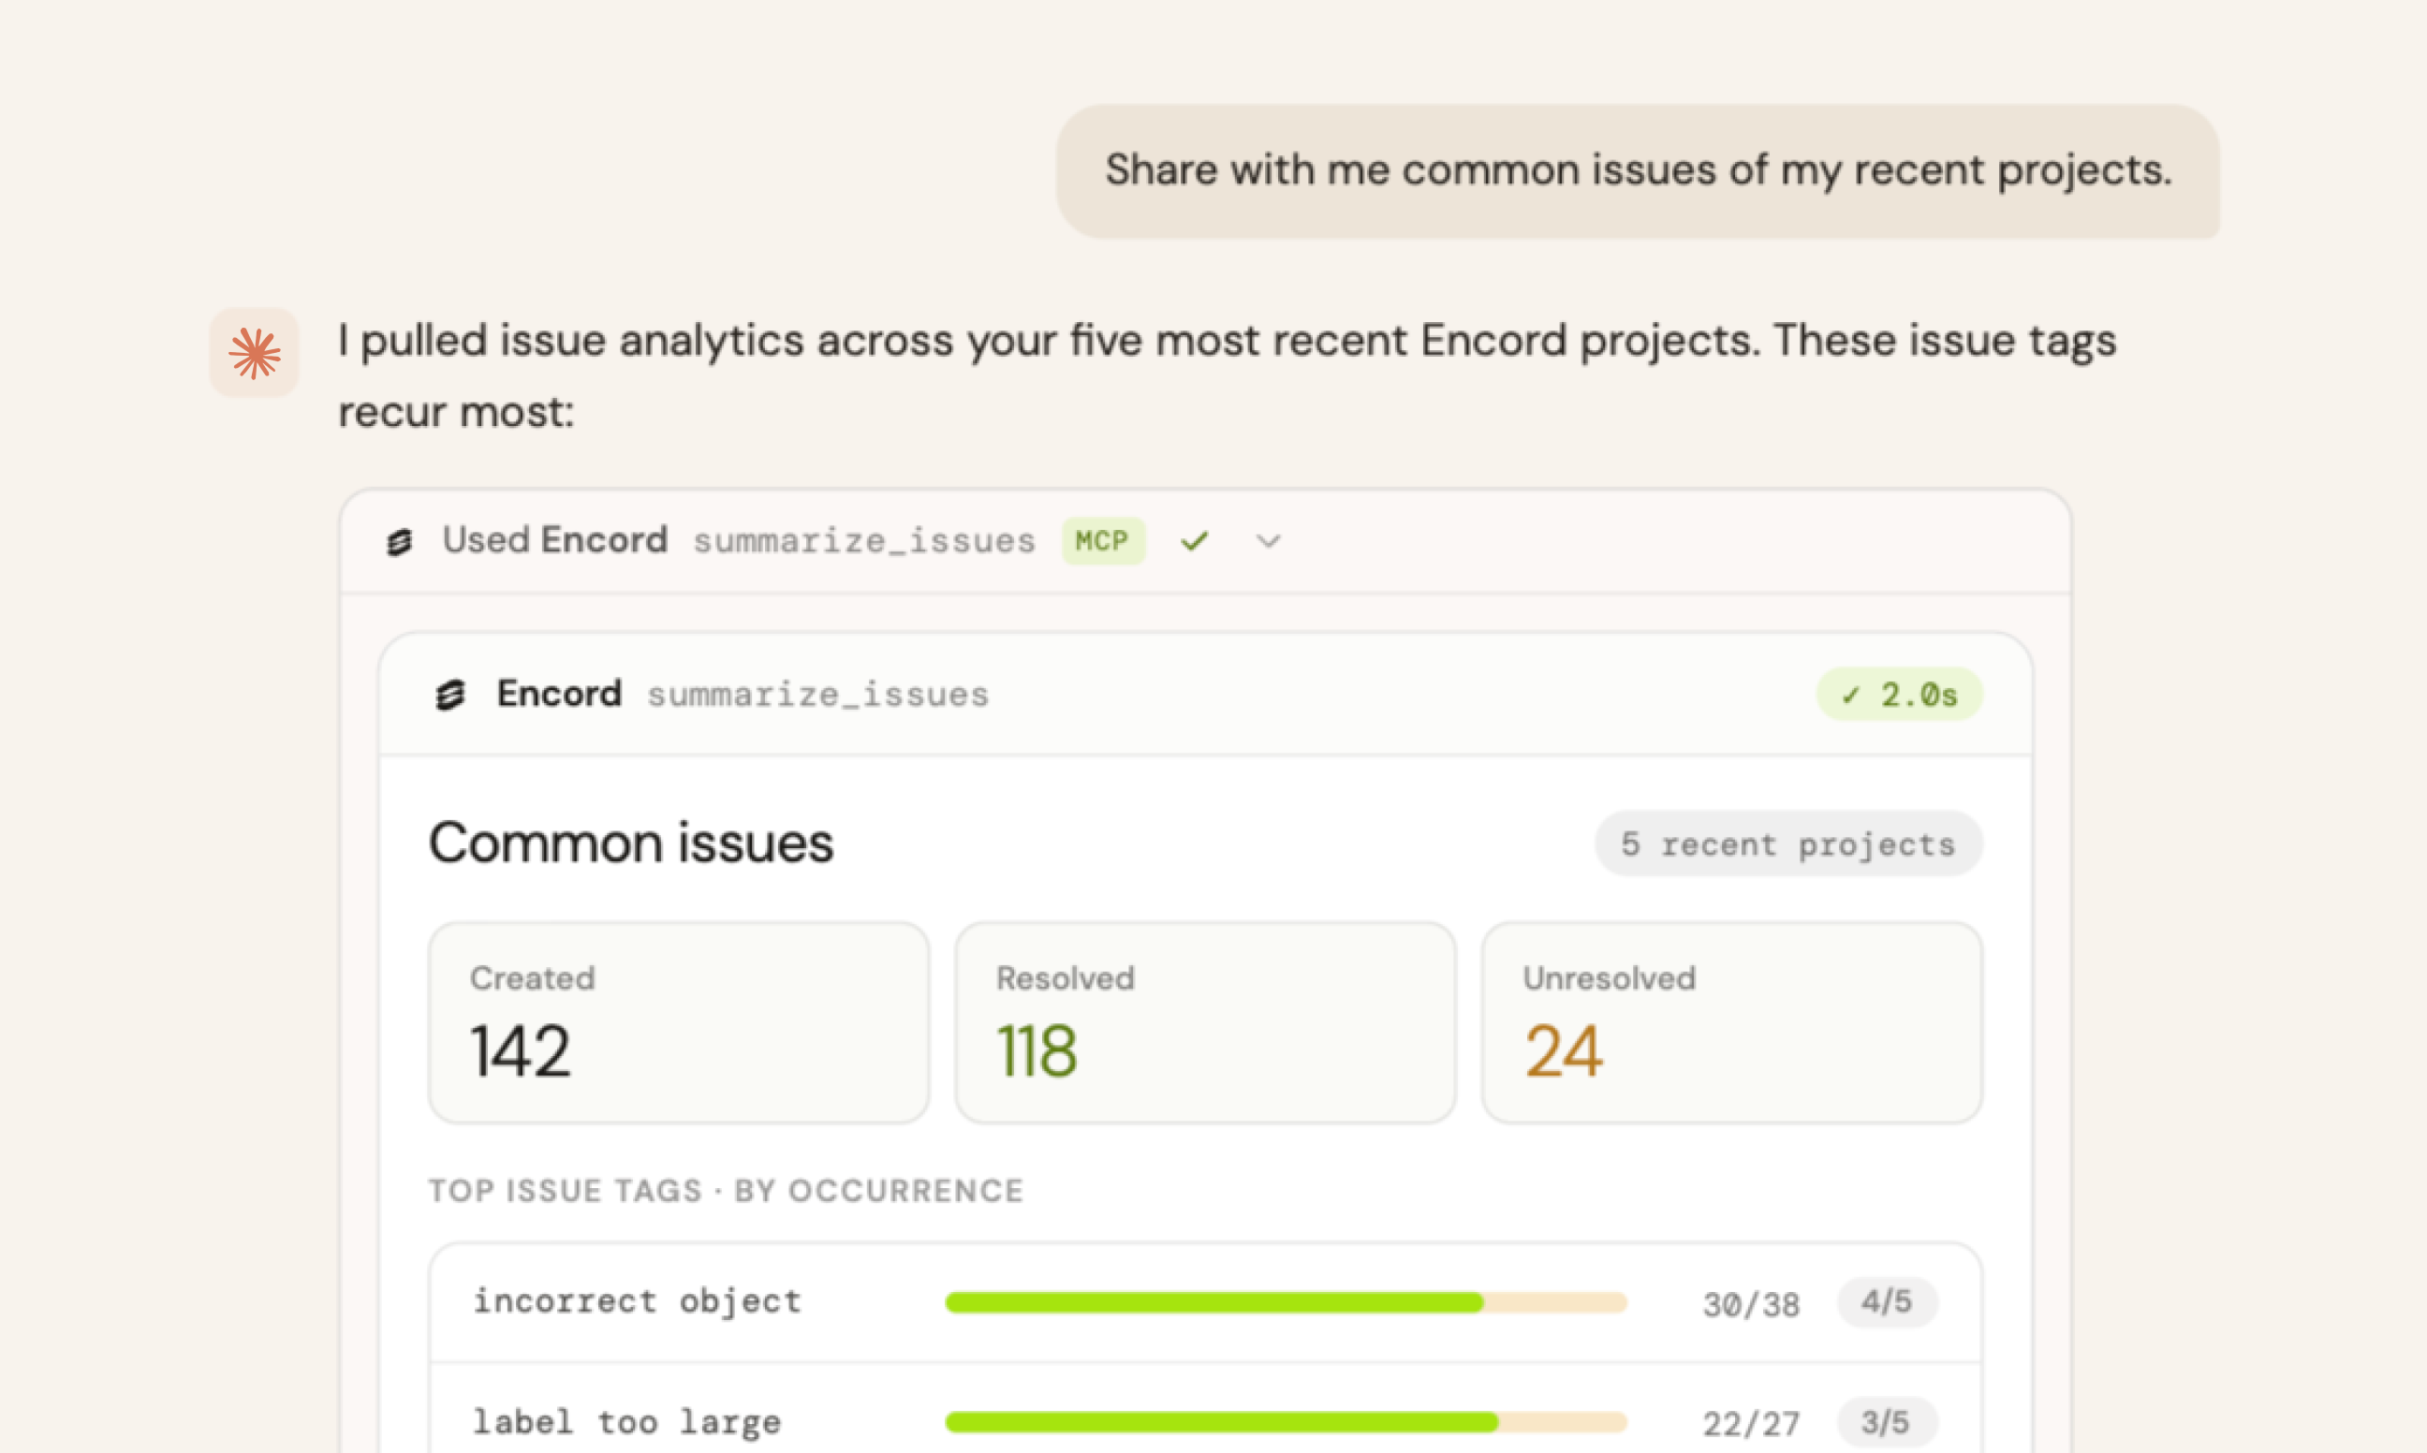
Task: Click the Common issues heading
Action: click(631, 843)
